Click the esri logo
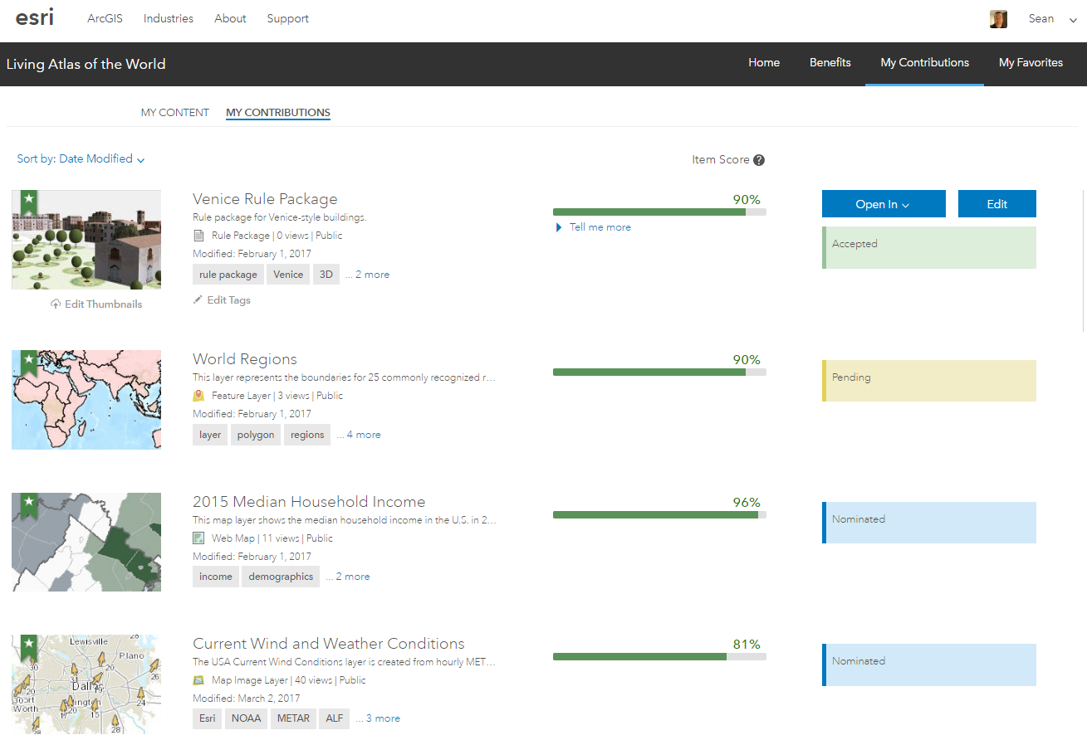The image size is (1087, 740). [35, 18]
